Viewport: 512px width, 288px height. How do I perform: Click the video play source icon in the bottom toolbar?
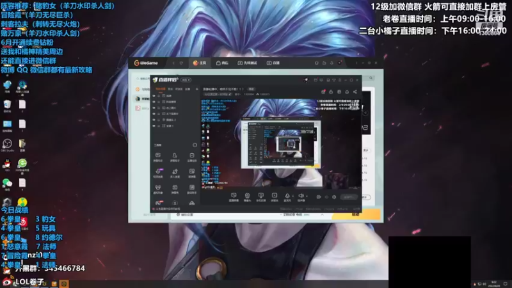coord(275,197)
